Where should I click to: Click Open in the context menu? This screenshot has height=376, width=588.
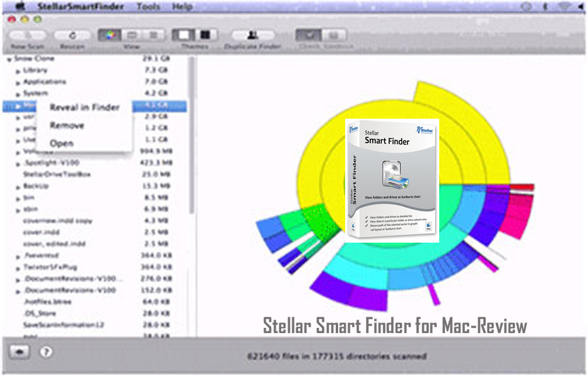61,143
